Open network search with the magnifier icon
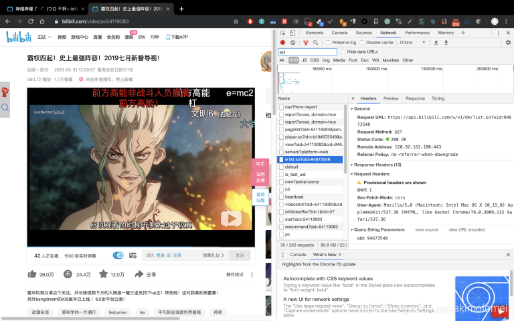The image size is (514, 321). (315, 43)
